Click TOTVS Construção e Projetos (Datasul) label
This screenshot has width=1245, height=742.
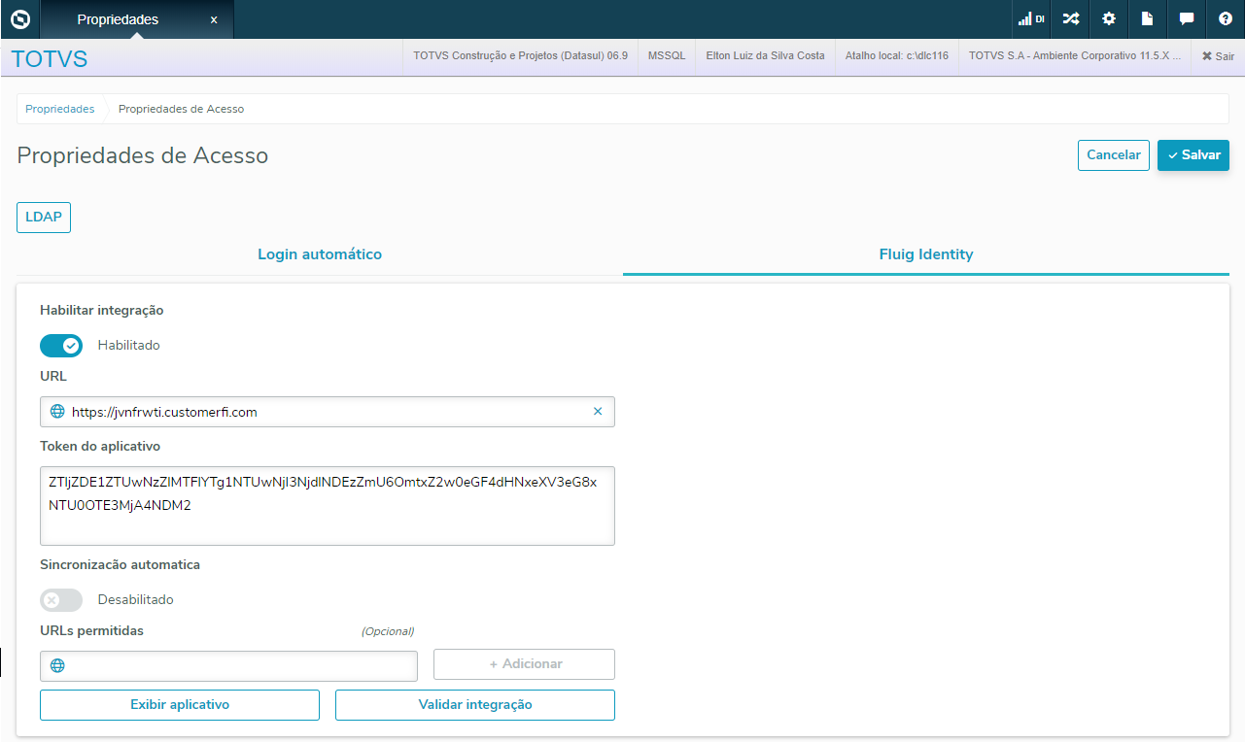520,56
